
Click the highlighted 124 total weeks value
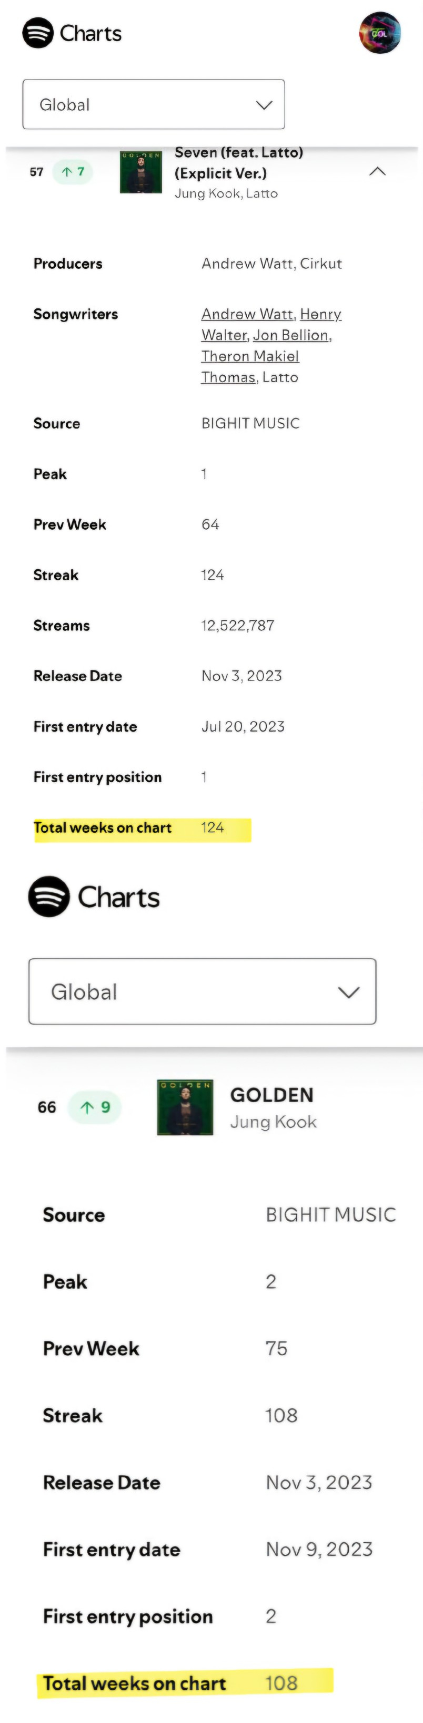(x=212, y=828)
